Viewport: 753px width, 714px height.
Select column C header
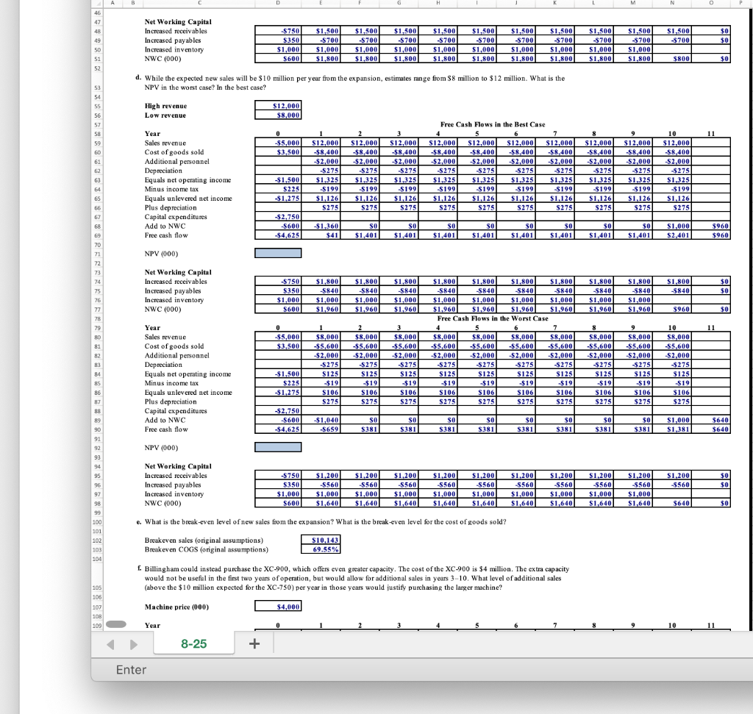pos(199,3)
